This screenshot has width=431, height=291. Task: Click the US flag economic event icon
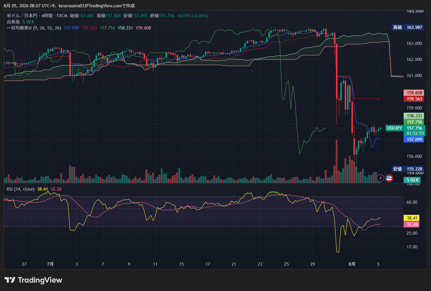tap(389, 178)
